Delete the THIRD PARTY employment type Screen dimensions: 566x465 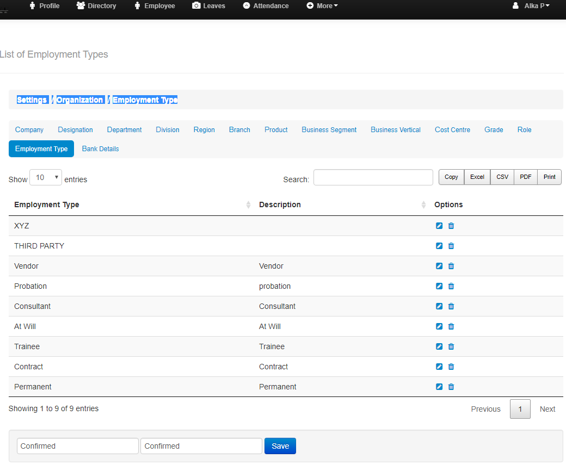point(451,246)
